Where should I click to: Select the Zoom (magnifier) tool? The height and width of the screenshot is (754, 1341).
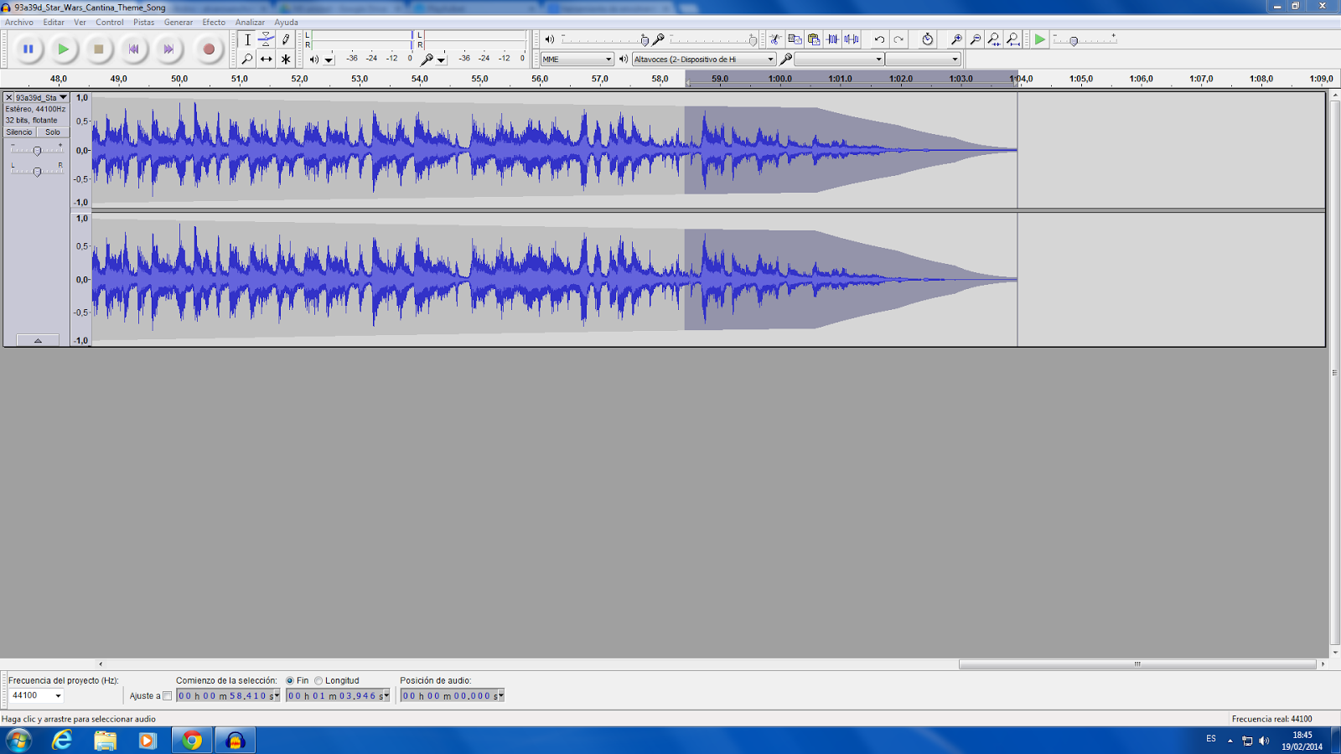coord(247,59)
